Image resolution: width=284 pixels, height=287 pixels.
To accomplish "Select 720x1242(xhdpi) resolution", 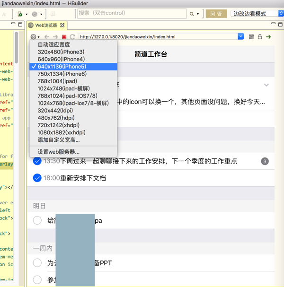I will [73, 125].
